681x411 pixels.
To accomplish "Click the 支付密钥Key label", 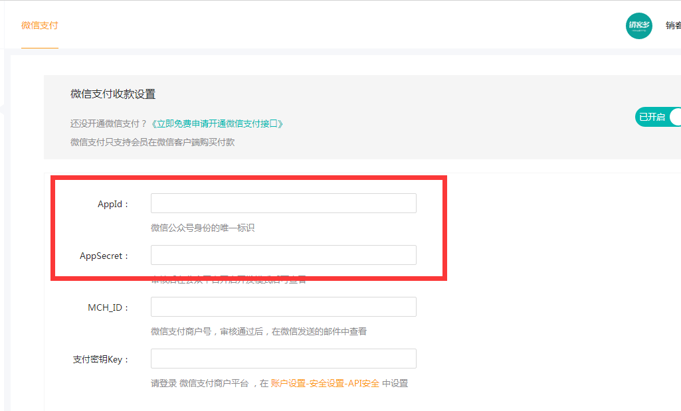I will (101, 359).
